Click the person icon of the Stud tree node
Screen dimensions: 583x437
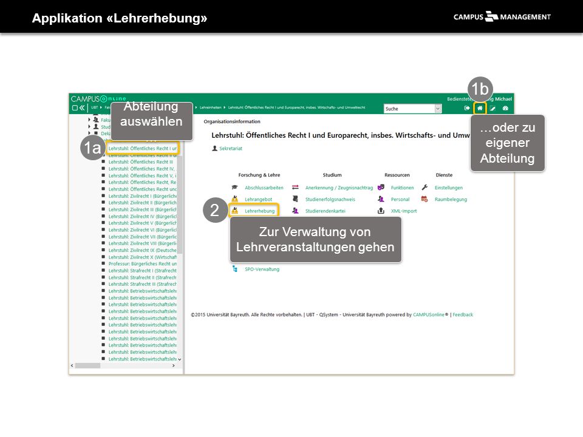[x=96, y=126]
